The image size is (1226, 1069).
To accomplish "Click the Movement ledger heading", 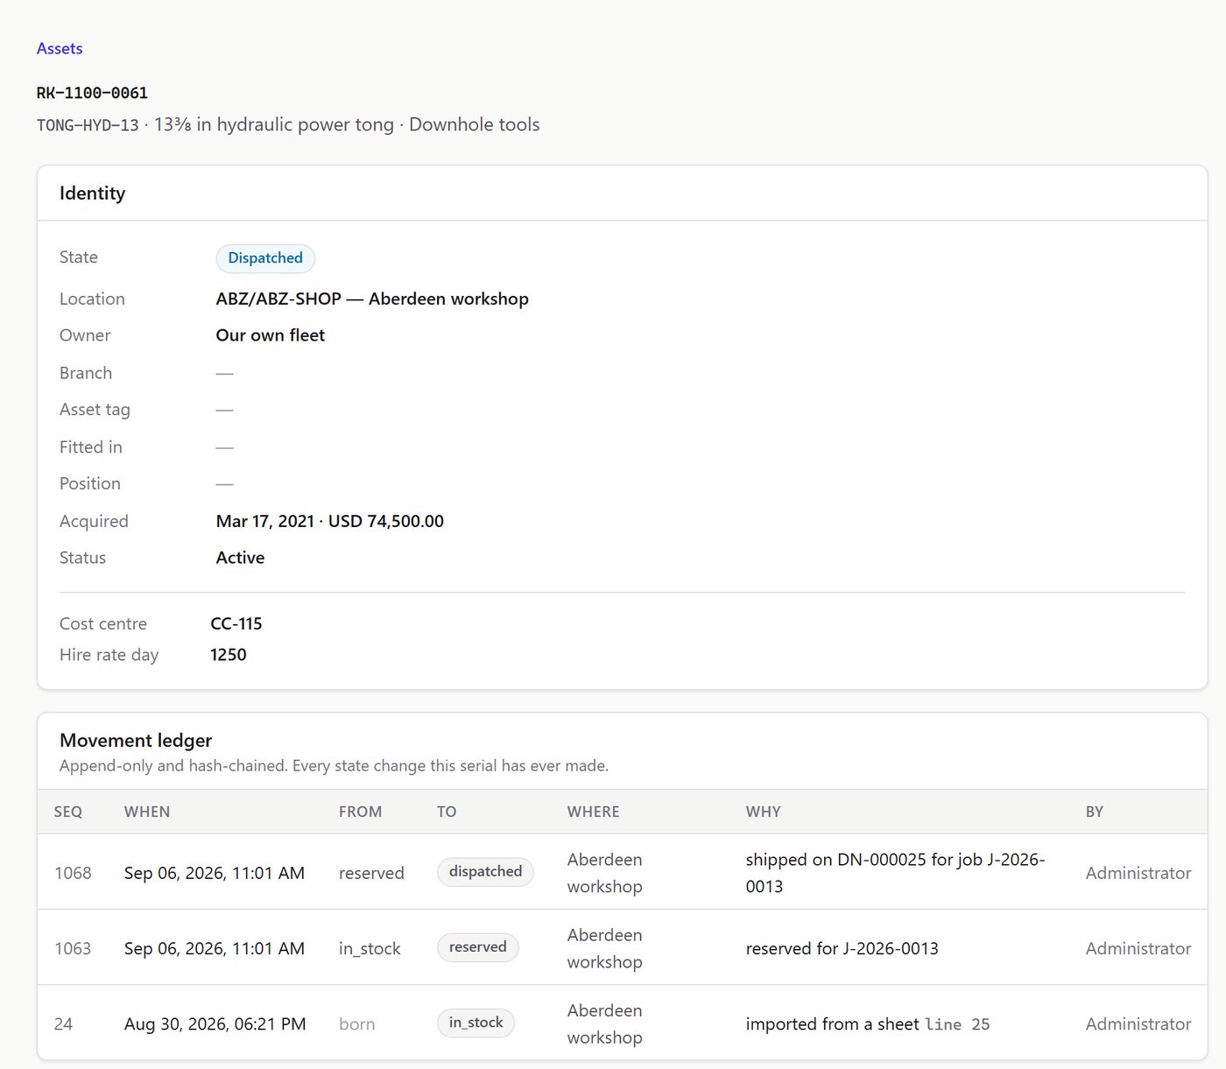I will [136, 740].
